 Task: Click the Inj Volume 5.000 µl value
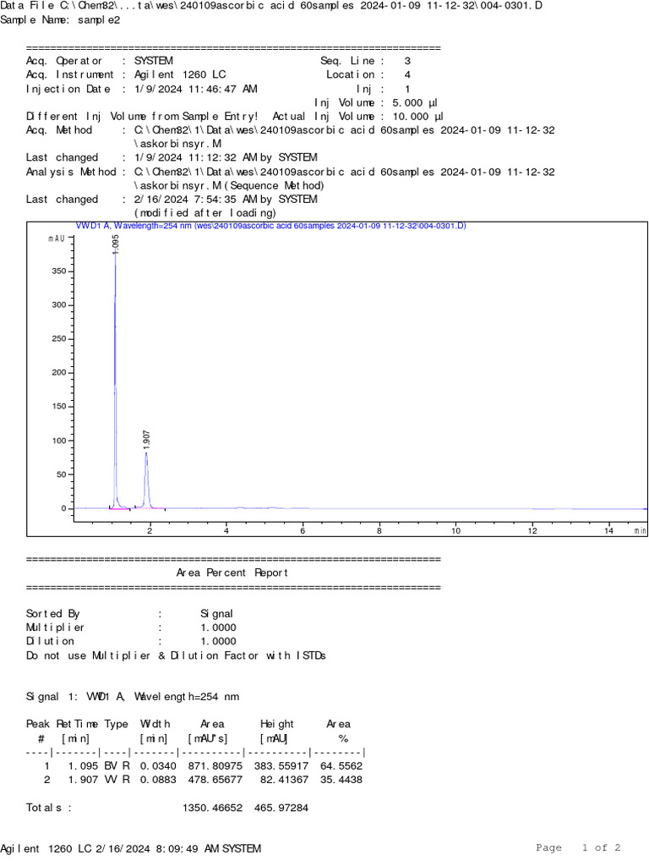click(x=414, y=102)
